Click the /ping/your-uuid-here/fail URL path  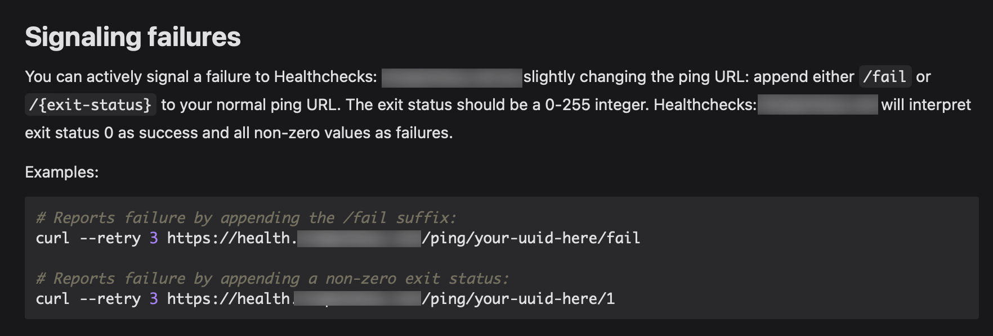point(531,238)
